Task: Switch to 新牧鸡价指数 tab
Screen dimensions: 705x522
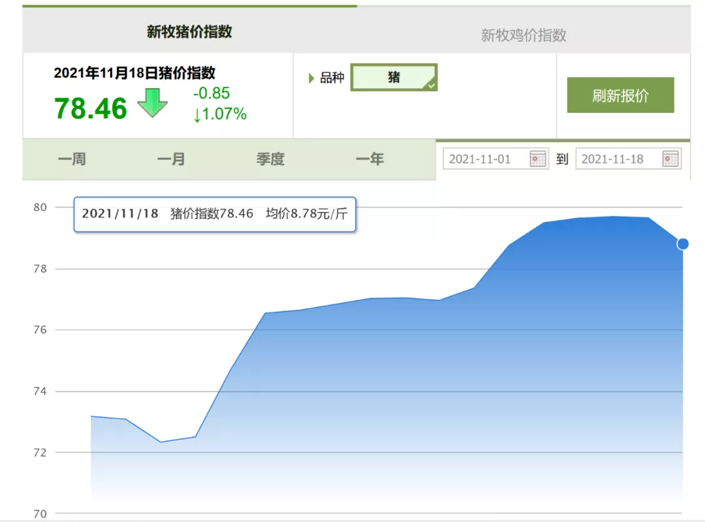Action: [x=524, y=35]
